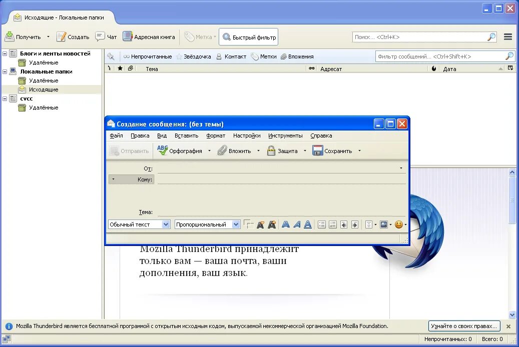The height and width of the screenshot is (347, 519).
Task: Collapse the сусс account node
Action: coord(5,98)
